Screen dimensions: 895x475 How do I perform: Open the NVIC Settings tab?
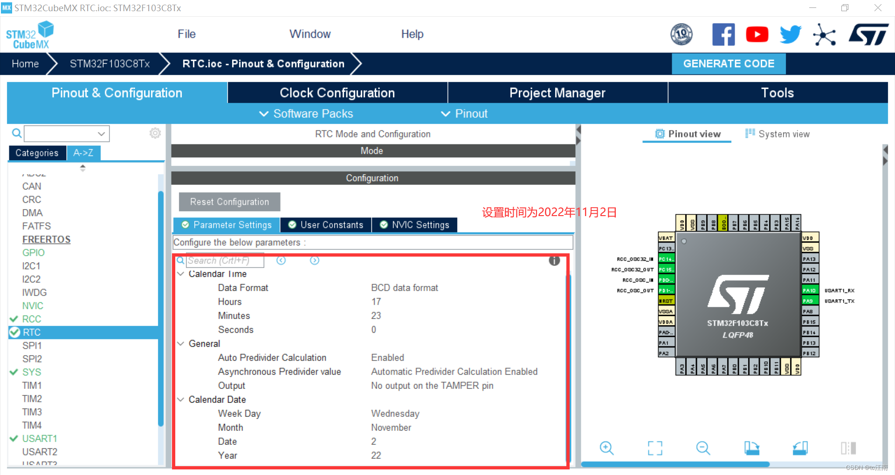414,225
